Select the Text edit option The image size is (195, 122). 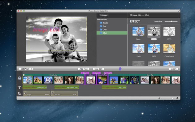(112, 26)
